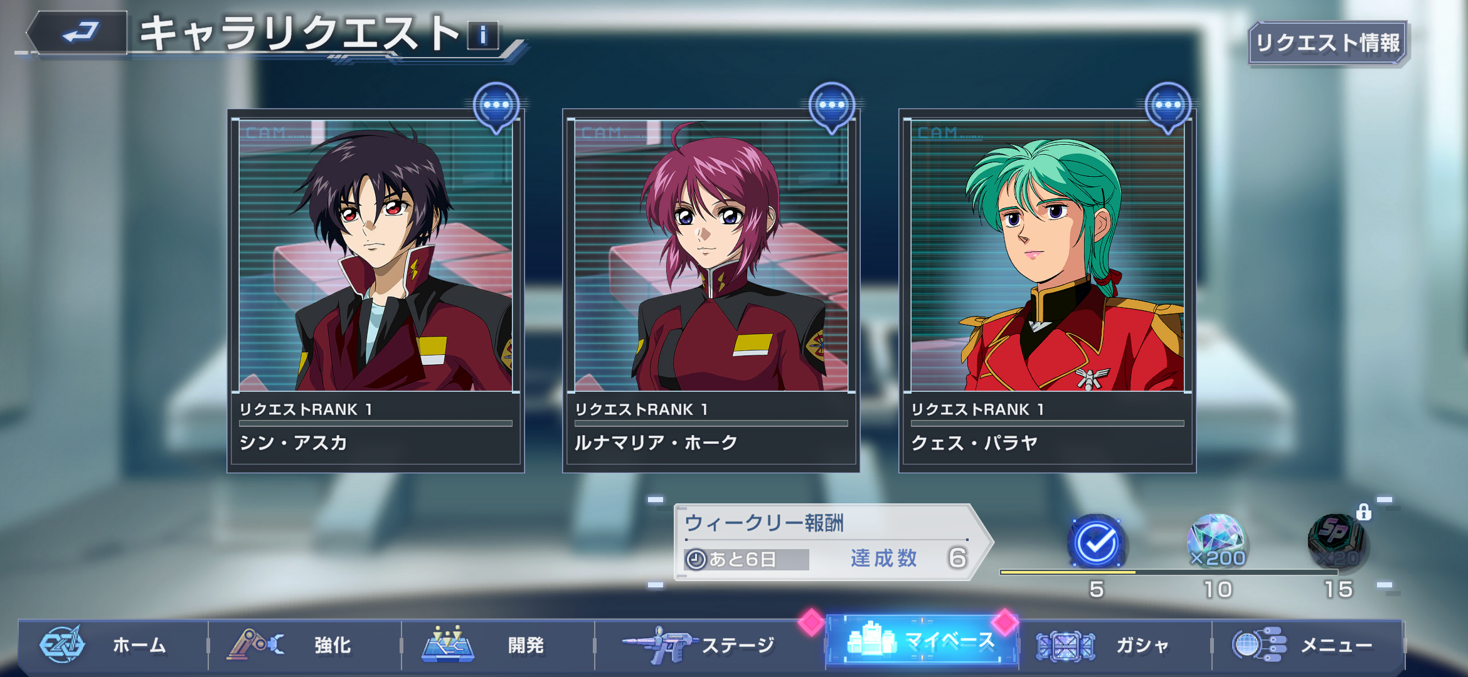Image resolution: width=1468 pixels, height=677 pixels.
Task: Switch to the 強化 tab
Action: tap(304, 644)
